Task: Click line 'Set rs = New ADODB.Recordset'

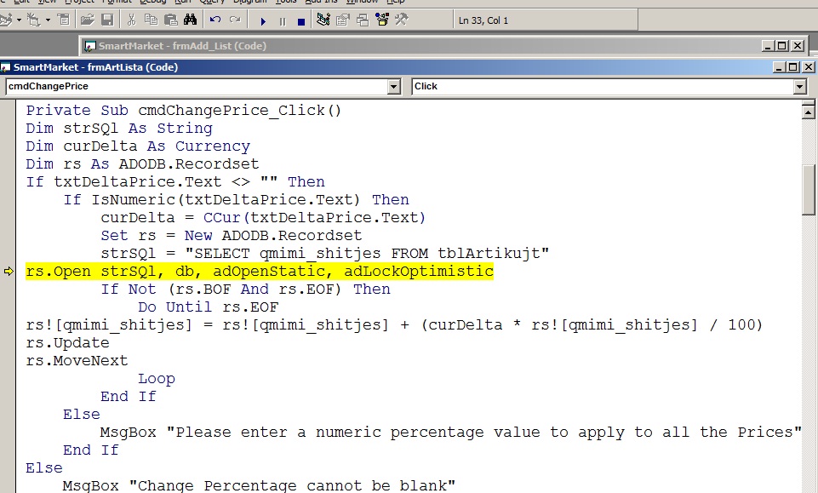Action: pos(232,235)
